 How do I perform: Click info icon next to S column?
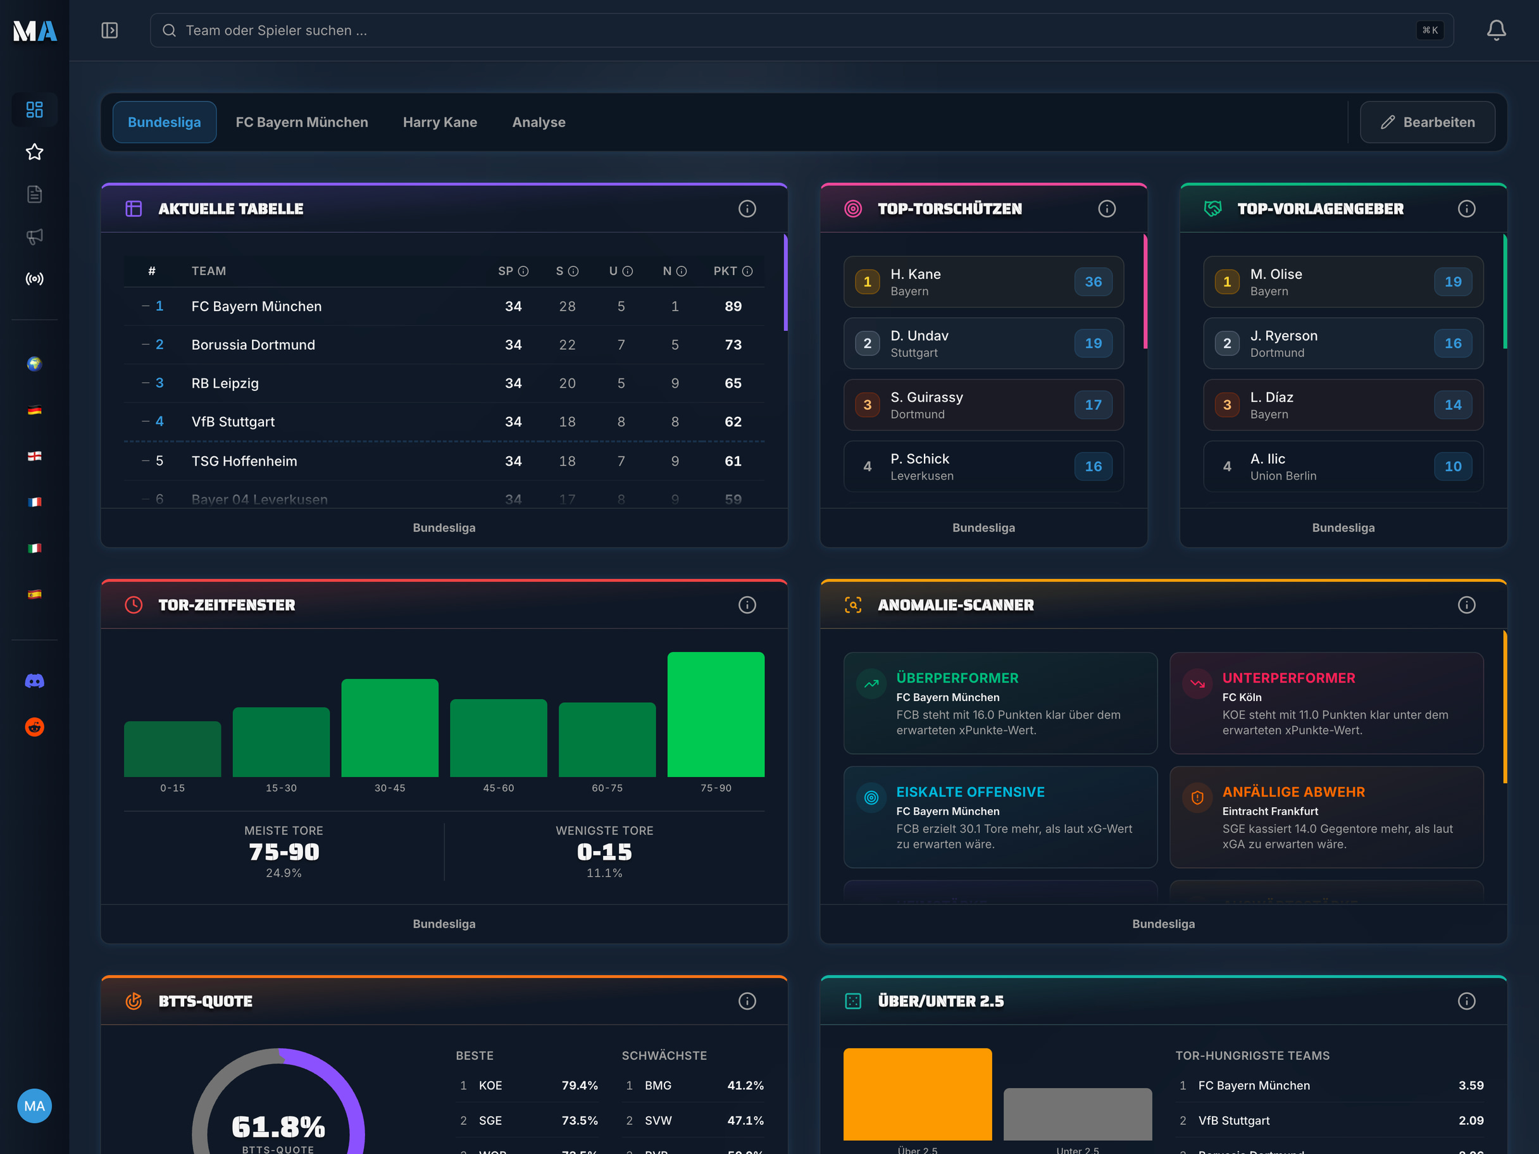573,271
